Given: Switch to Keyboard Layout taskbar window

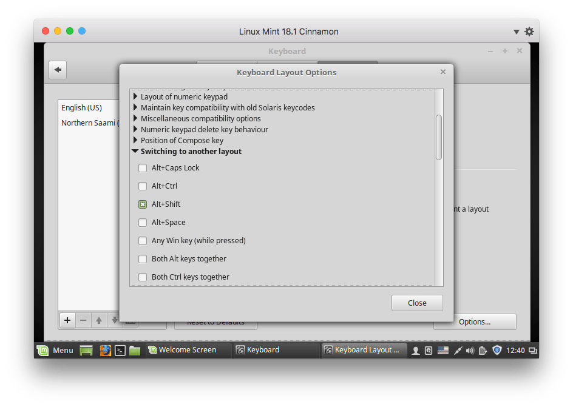Looking at the screenshot, I should tap(364, 351).
